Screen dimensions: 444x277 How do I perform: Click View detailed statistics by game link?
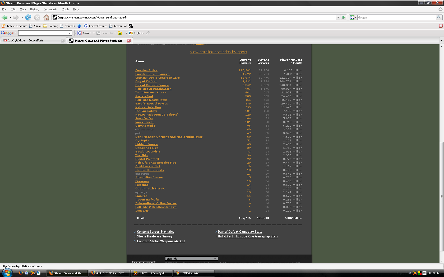pos(218,52)
